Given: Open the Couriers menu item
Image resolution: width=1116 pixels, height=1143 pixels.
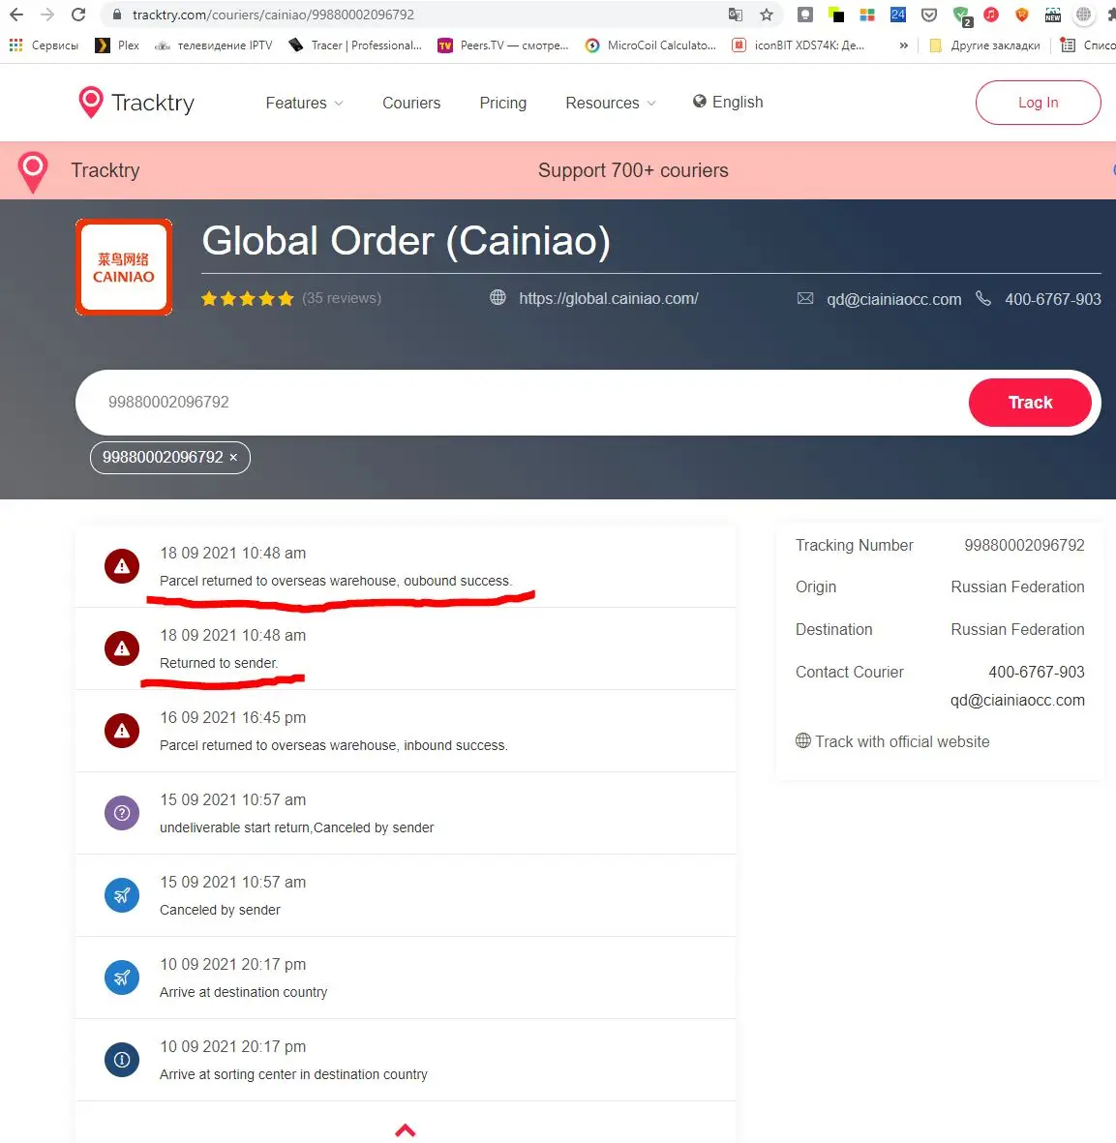Looking at the screenshot, I should point(411,103).
